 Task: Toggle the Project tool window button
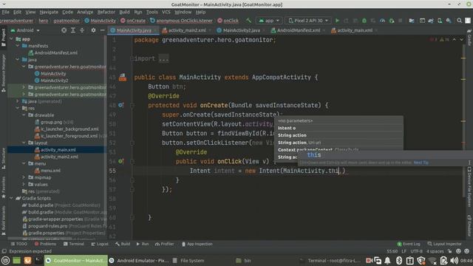click(x=3, y=38)
